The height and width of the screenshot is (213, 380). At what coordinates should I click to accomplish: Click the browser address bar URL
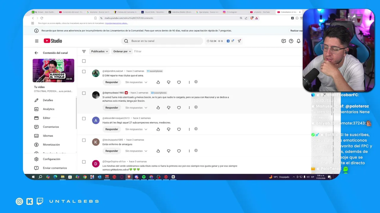[129, 18]
